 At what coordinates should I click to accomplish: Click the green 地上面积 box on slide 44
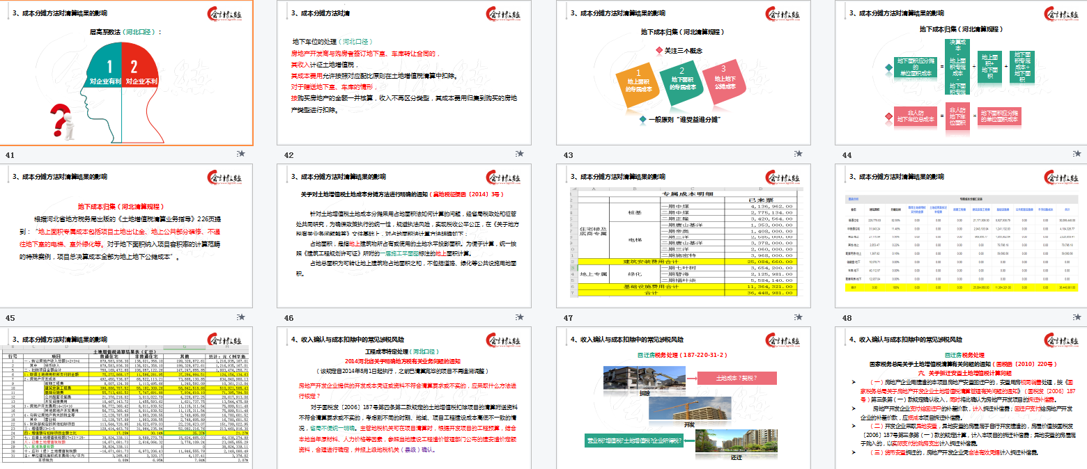[989, 67]
